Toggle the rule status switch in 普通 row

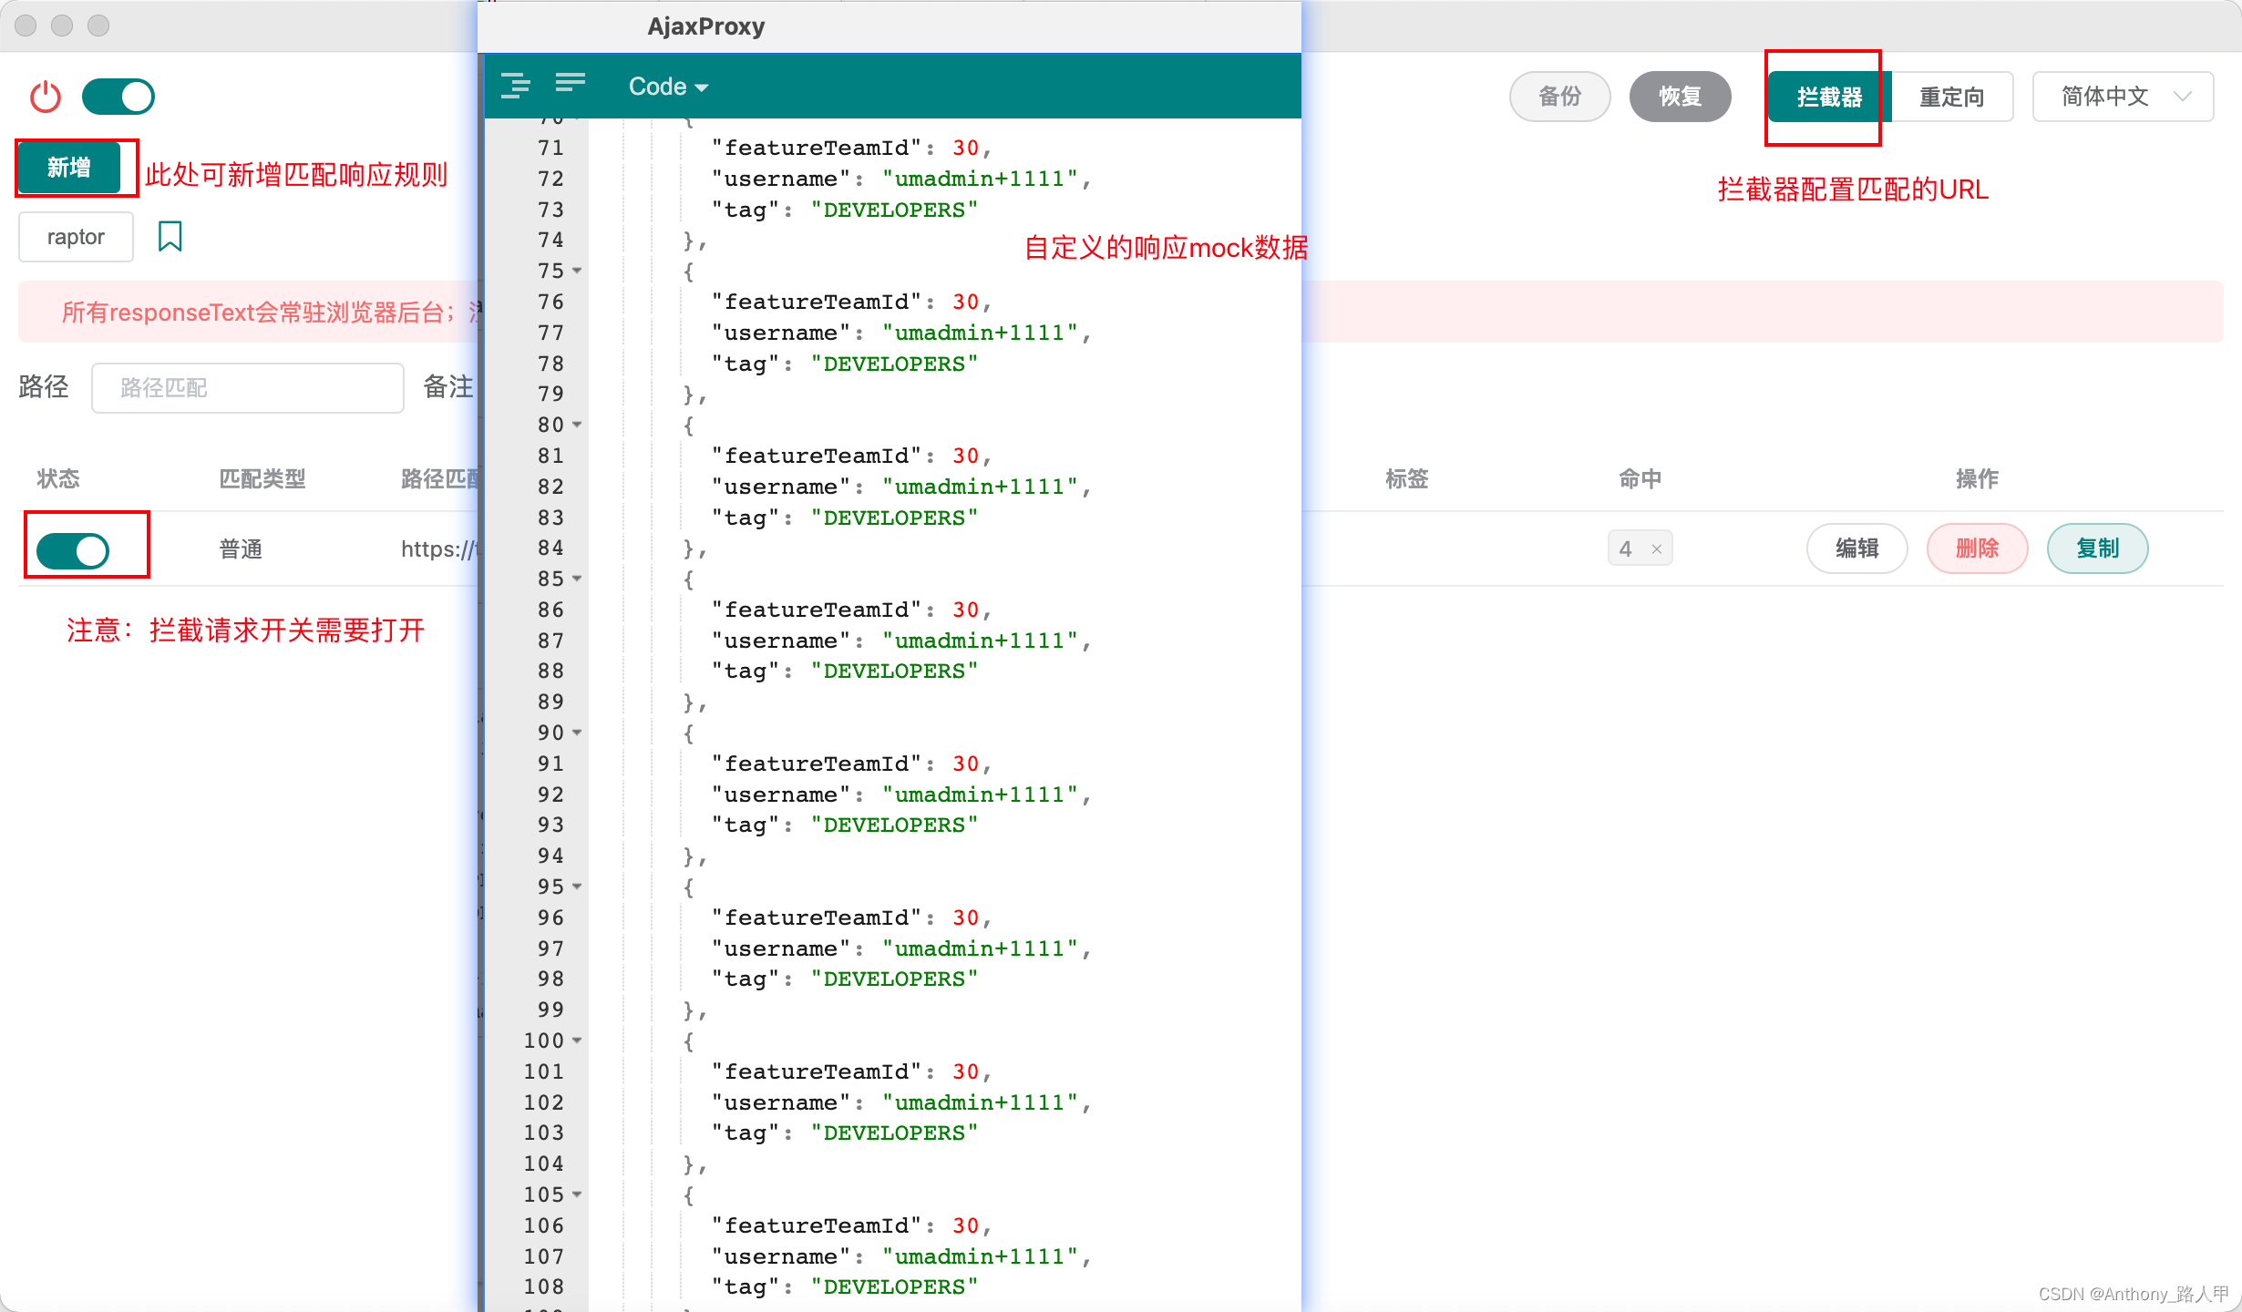[x=73, y=550]
